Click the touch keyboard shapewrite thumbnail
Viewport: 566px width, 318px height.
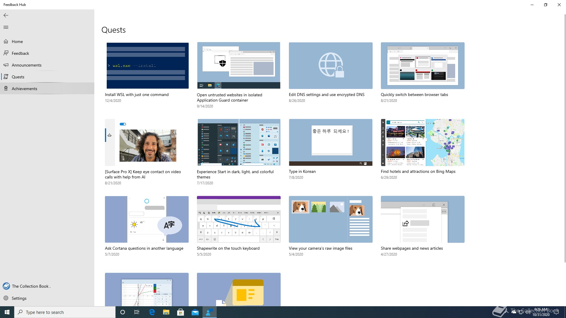click(x=239, y=219)
